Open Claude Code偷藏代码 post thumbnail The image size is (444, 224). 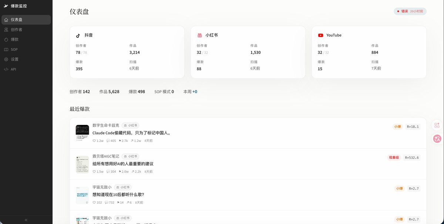[82, 133]
